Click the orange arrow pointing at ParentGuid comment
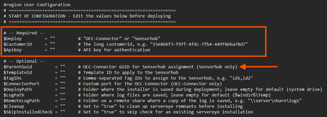 (259, 67)
